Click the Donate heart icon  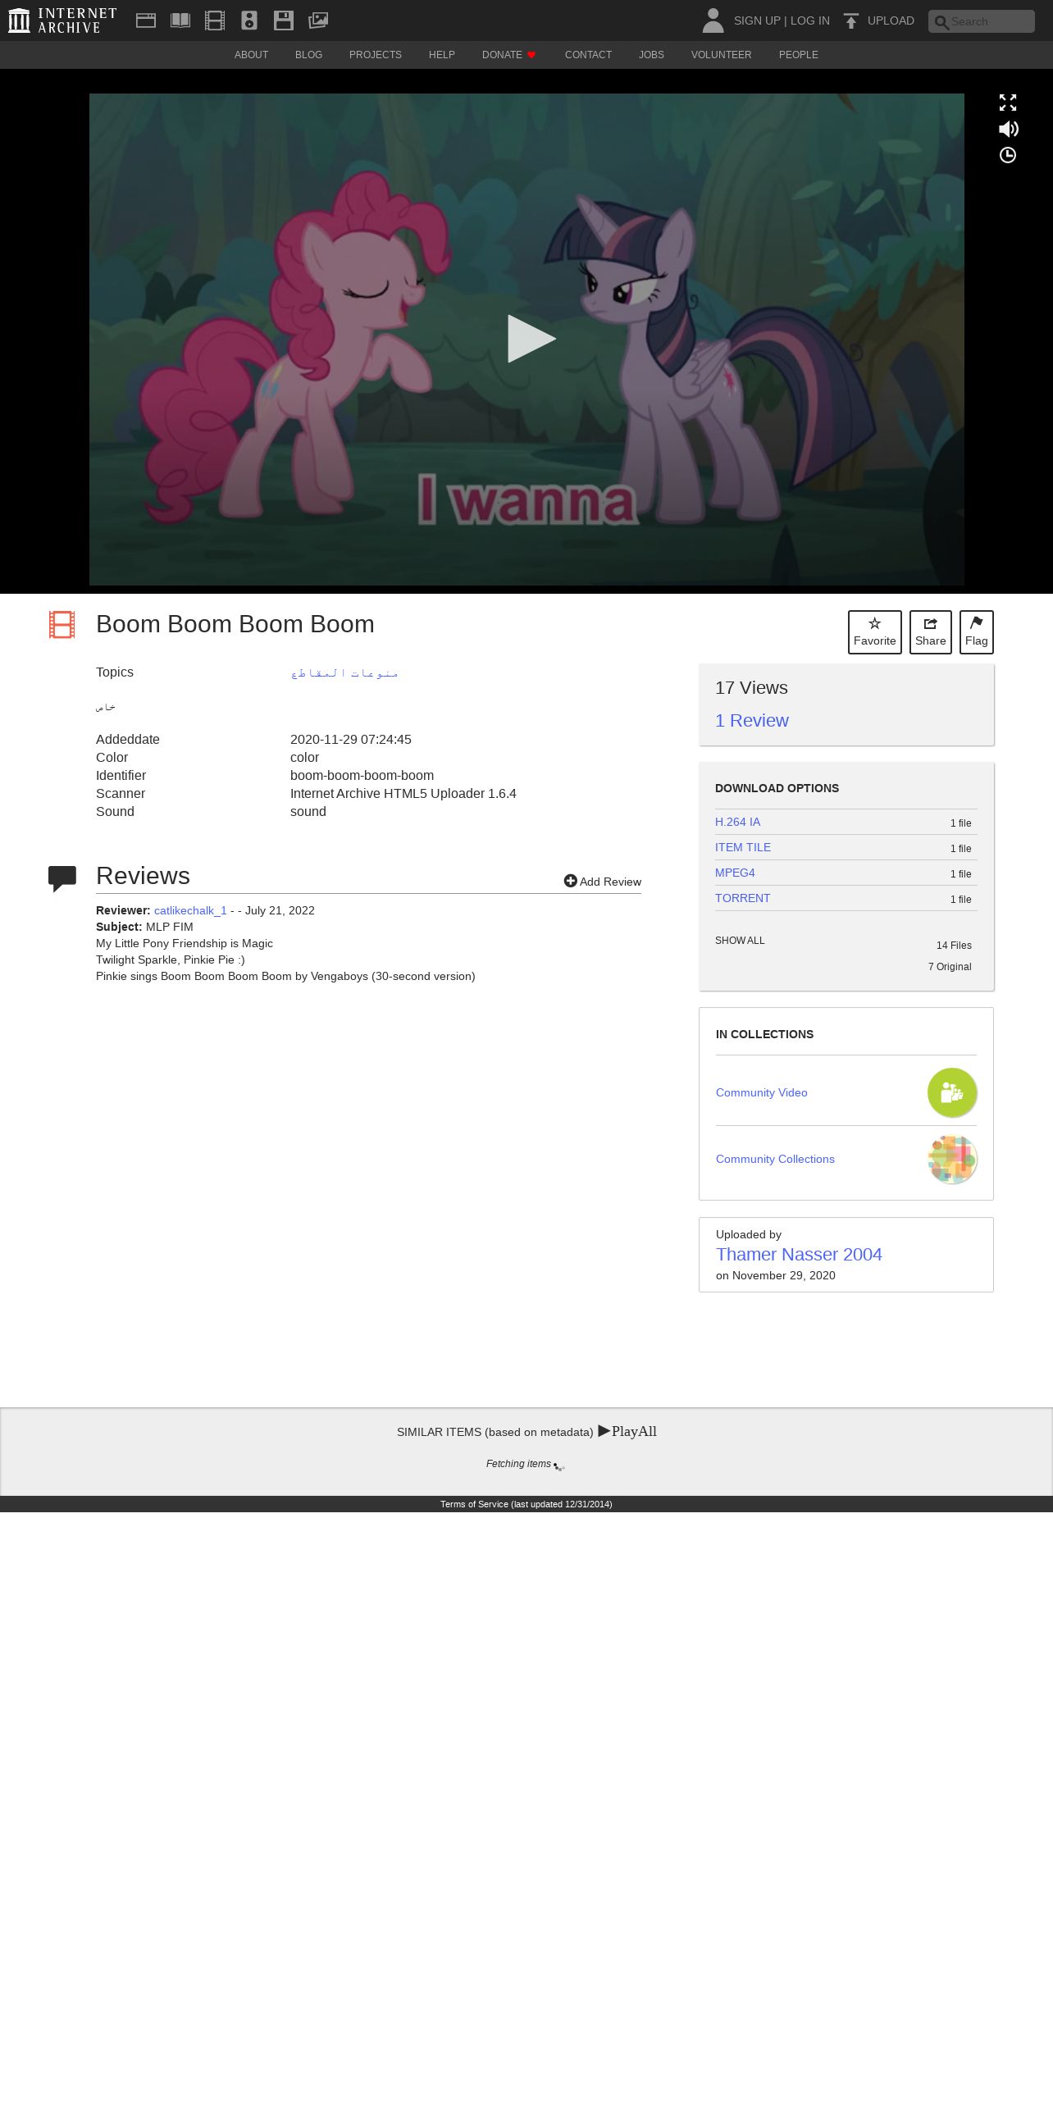click(531, 55)
